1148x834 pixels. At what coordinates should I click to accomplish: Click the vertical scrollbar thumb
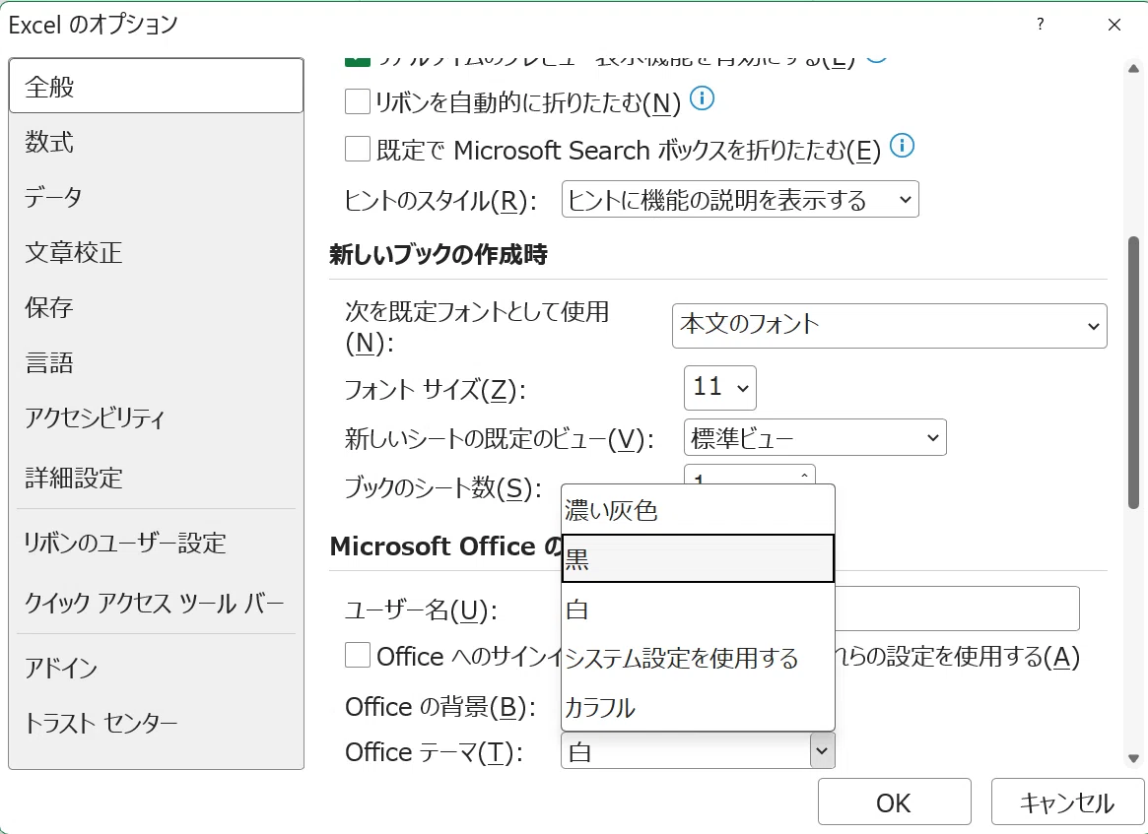[x=1133, y=372]
